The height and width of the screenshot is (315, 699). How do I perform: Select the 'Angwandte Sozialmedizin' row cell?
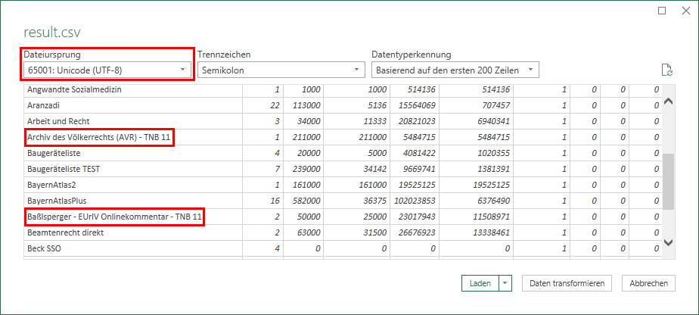[133, 89]
